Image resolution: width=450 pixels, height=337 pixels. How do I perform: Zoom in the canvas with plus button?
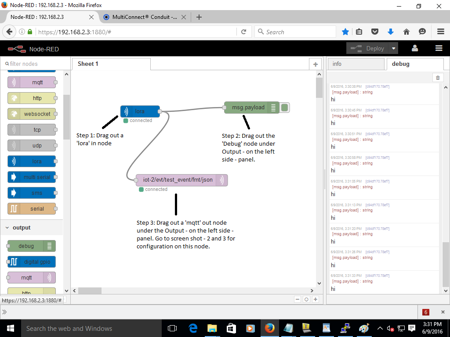[x=315, y=299]
